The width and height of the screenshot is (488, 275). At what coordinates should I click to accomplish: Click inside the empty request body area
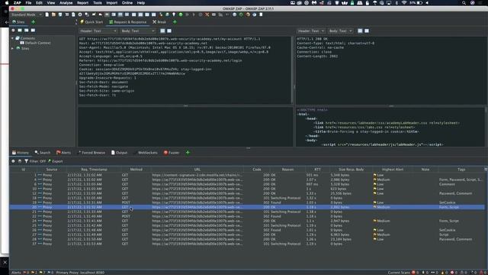[x=185, y=127]
